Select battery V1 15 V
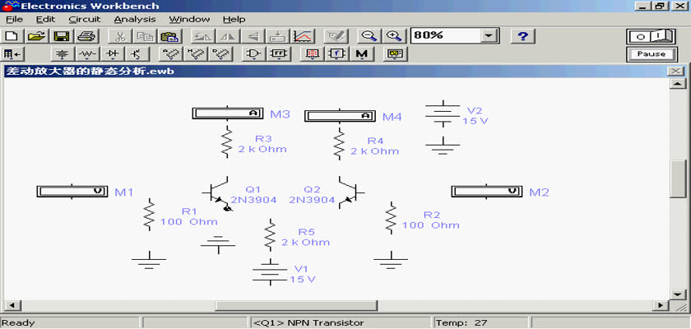This screenshot has width=691, height=329. [x=270, y=274]
